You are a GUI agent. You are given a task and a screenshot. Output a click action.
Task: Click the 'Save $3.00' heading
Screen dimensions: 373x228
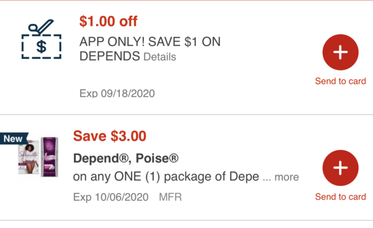(x=110, y=136)
